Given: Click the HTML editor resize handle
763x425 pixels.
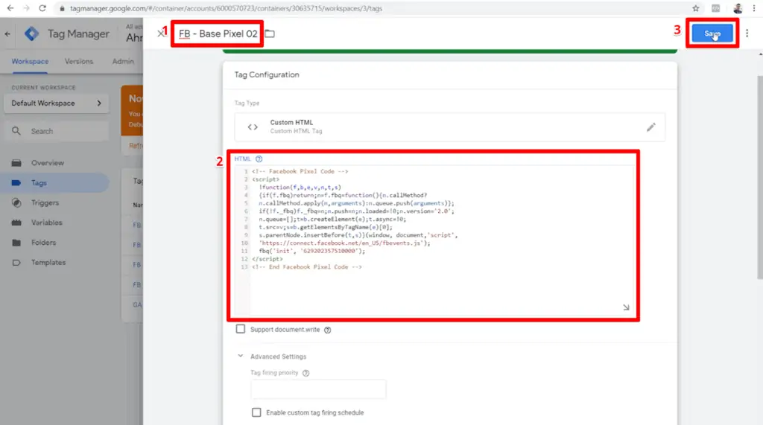Looking at the screenshot, I should (626, 307).
